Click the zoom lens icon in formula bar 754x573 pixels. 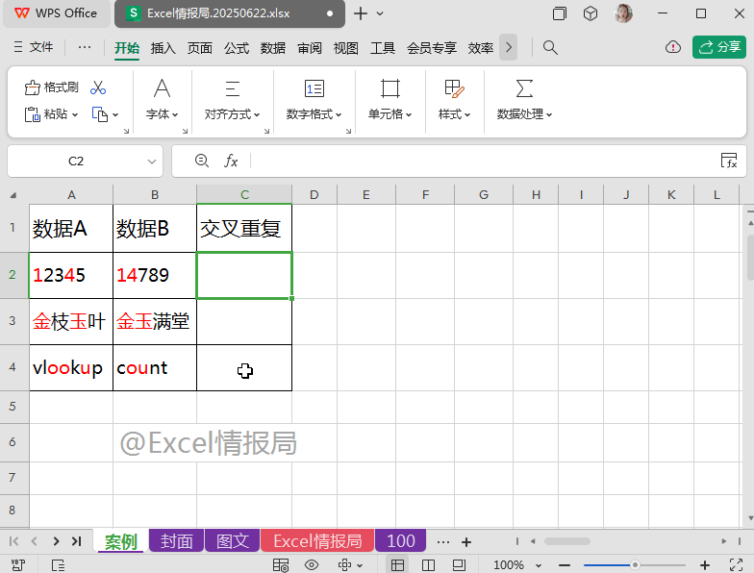201,161
